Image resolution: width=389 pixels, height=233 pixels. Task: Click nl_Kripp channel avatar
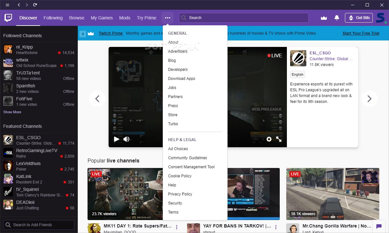click(8, 50)
